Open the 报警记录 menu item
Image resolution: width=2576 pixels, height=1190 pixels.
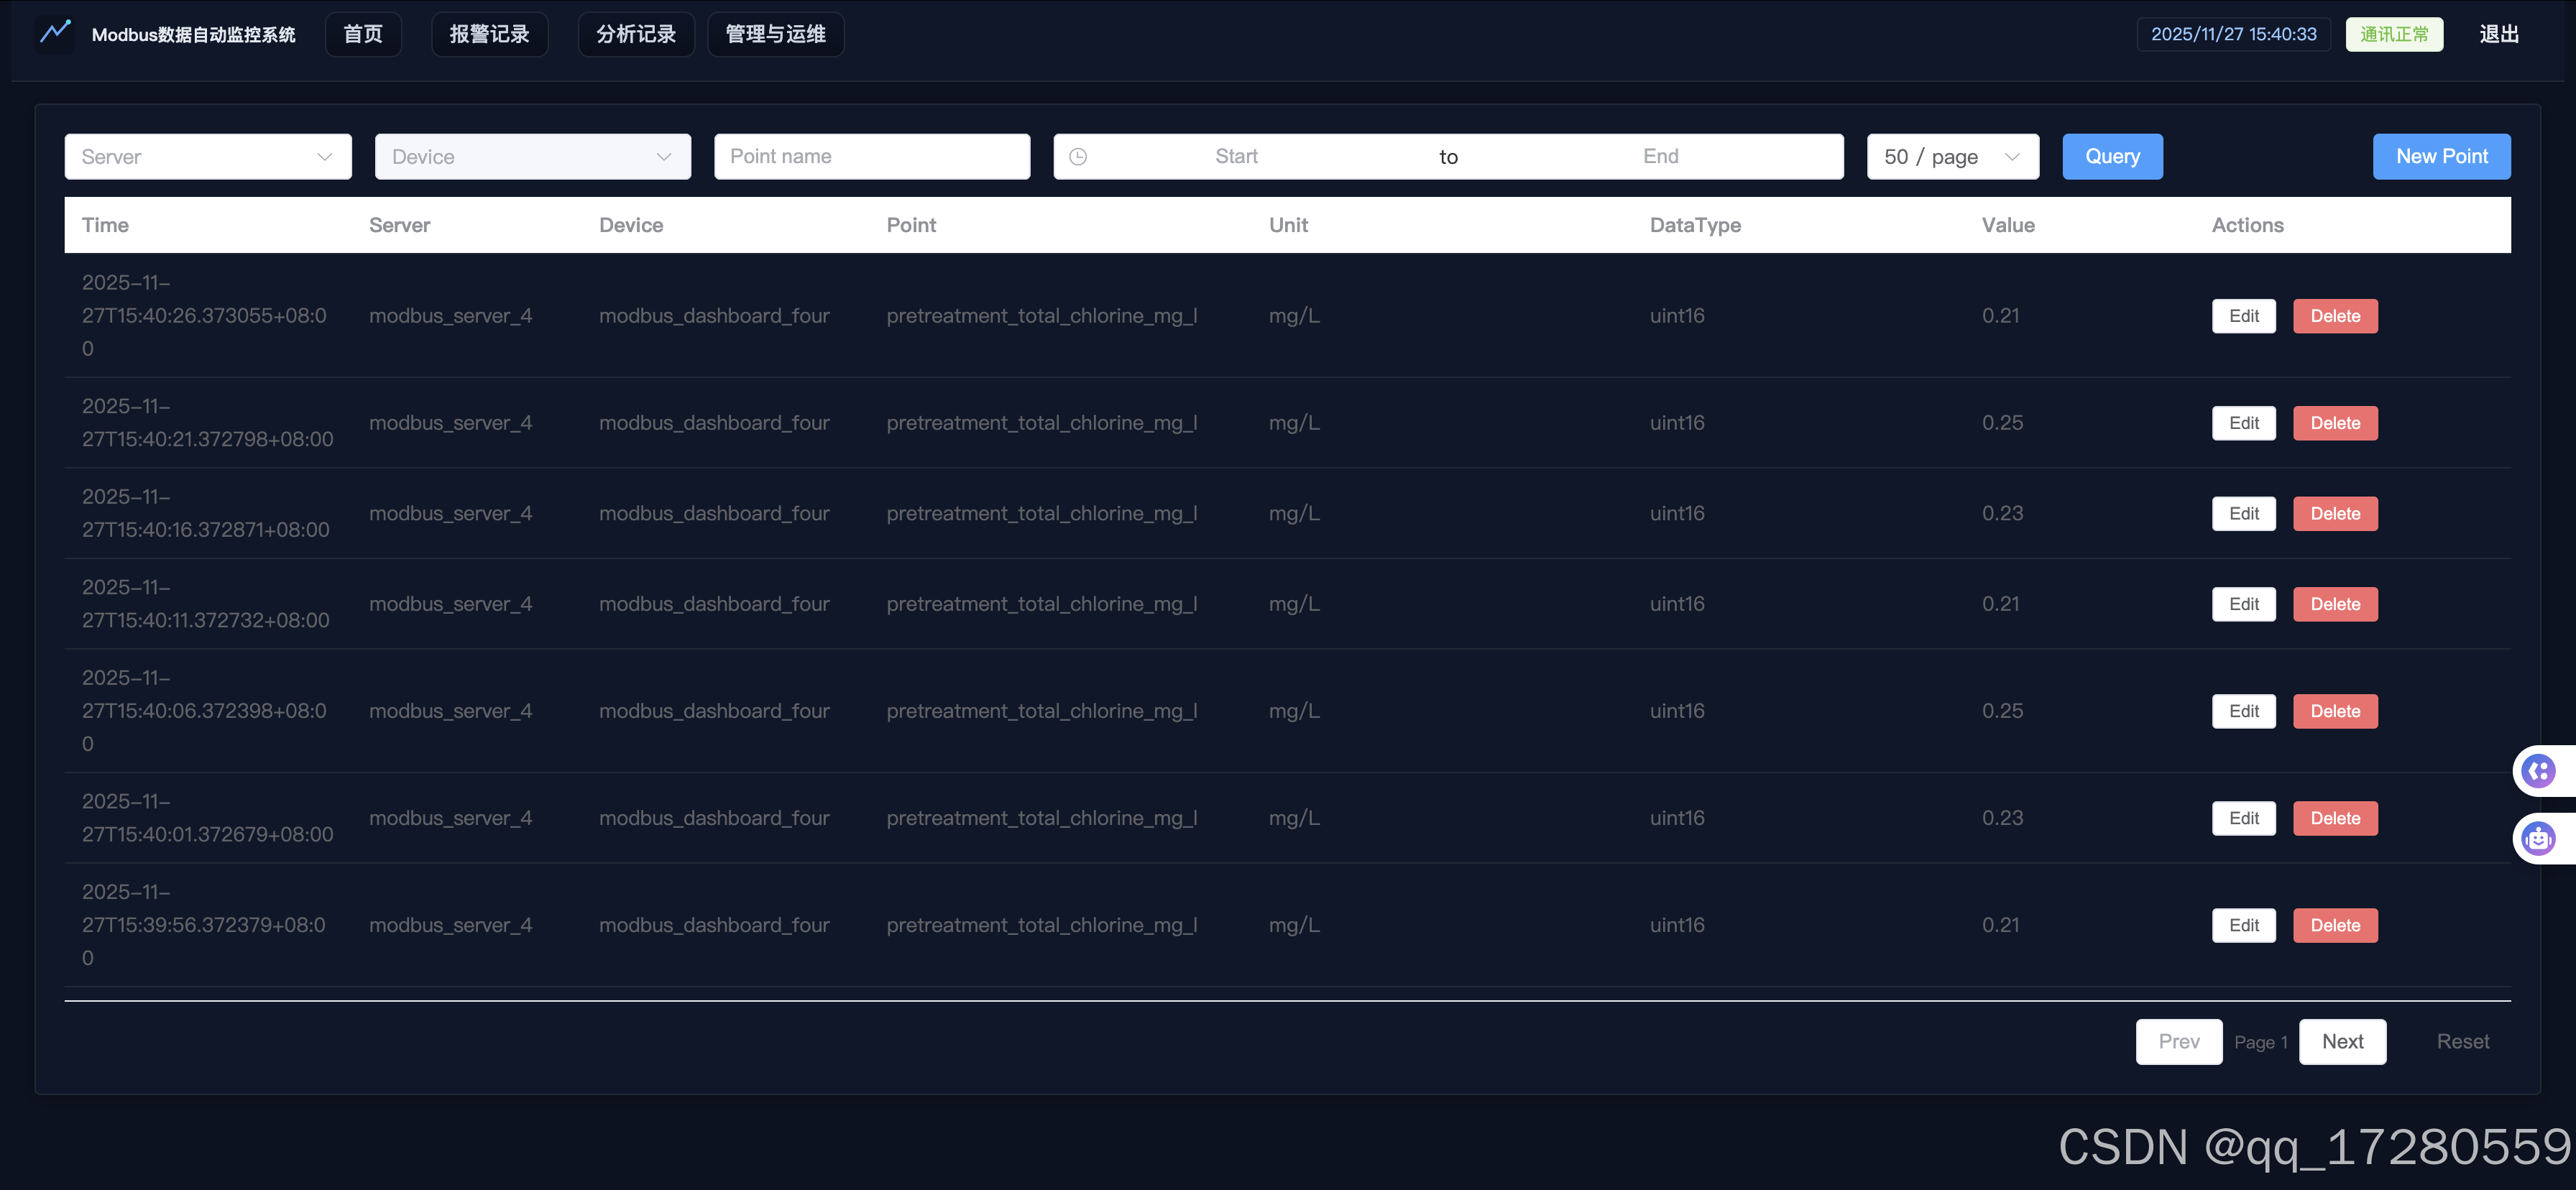tap(489, 35)
